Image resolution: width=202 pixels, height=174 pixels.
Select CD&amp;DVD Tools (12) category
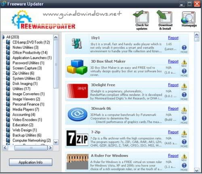(x=31, y=42)
